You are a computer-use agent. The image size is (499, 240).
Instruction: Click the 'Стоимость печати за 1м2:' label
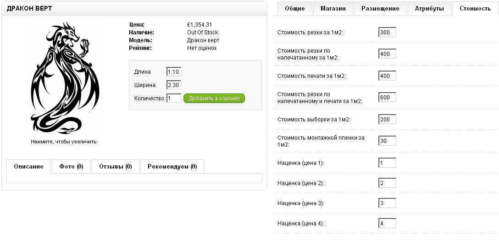coord(311,76)
